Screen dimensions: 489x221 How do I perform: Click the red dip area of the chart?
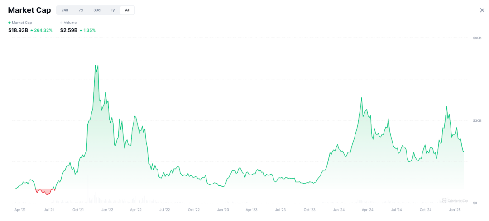[x=44, y=191]
